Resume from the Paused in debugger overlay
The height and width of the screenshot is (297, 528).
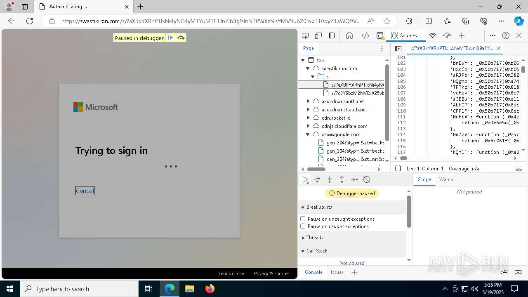click(170, 38)
